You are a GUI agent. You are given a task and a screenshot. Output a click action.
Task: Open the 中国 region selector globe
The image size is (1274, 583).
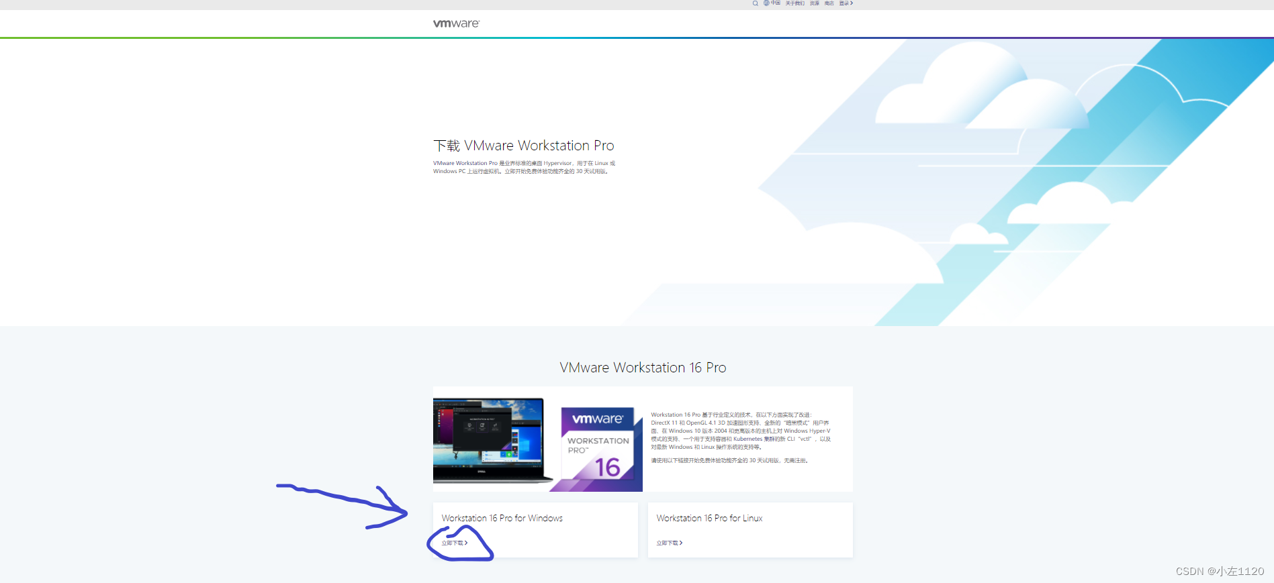[x=772, y=3]
